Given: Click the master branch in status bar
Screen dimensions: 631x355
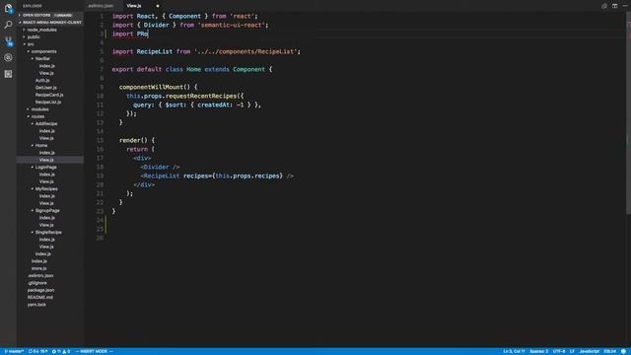Looking at the screenshot, I should [14, 351].
